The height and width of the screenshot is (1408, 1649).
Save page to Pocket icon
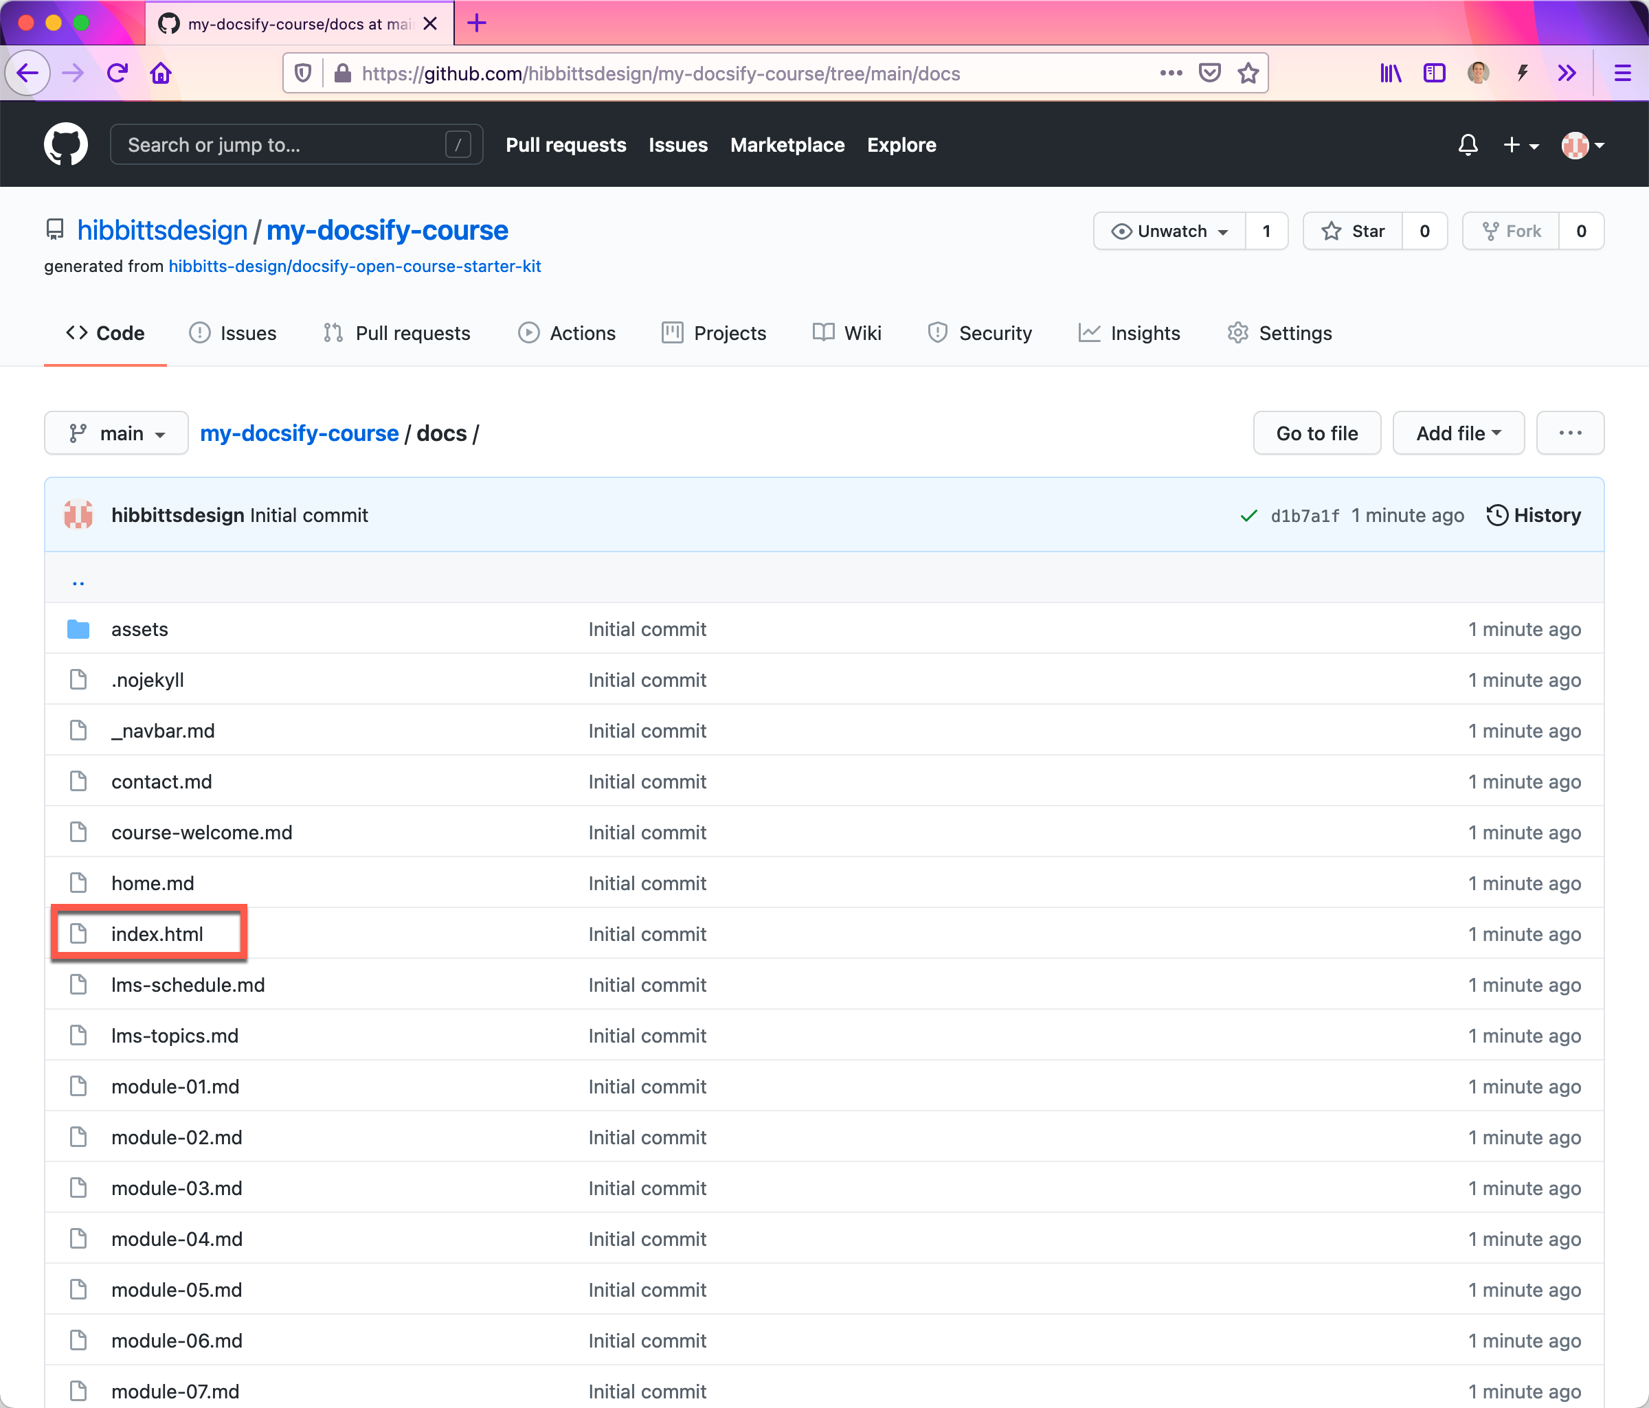(1210, 73)
